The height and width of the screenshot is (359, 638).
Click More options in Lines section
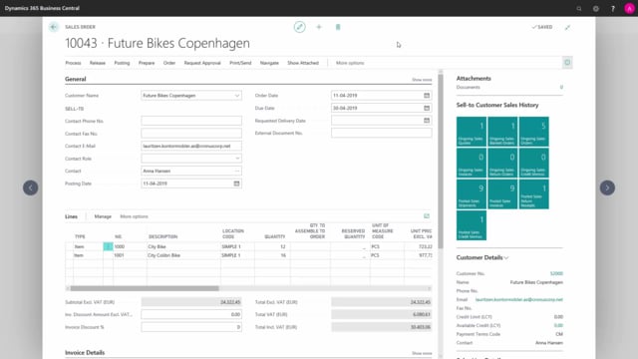134,216
